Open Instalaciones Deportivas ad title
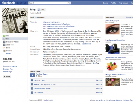The width and height of the screenshot is (133, 102). pyautogui.click(x=115, y=40)
